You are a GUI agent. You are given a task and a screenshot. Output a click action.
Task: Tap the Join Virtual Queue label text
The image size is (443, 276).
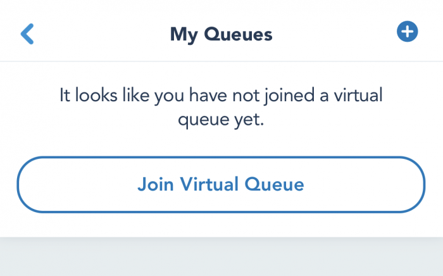coord(221,184)
